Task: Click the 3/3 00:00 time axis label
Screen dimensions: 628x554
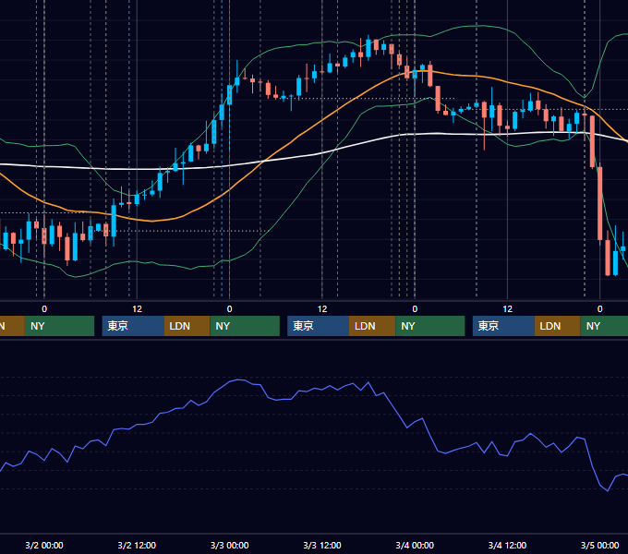Action: [x=229, y=545]
